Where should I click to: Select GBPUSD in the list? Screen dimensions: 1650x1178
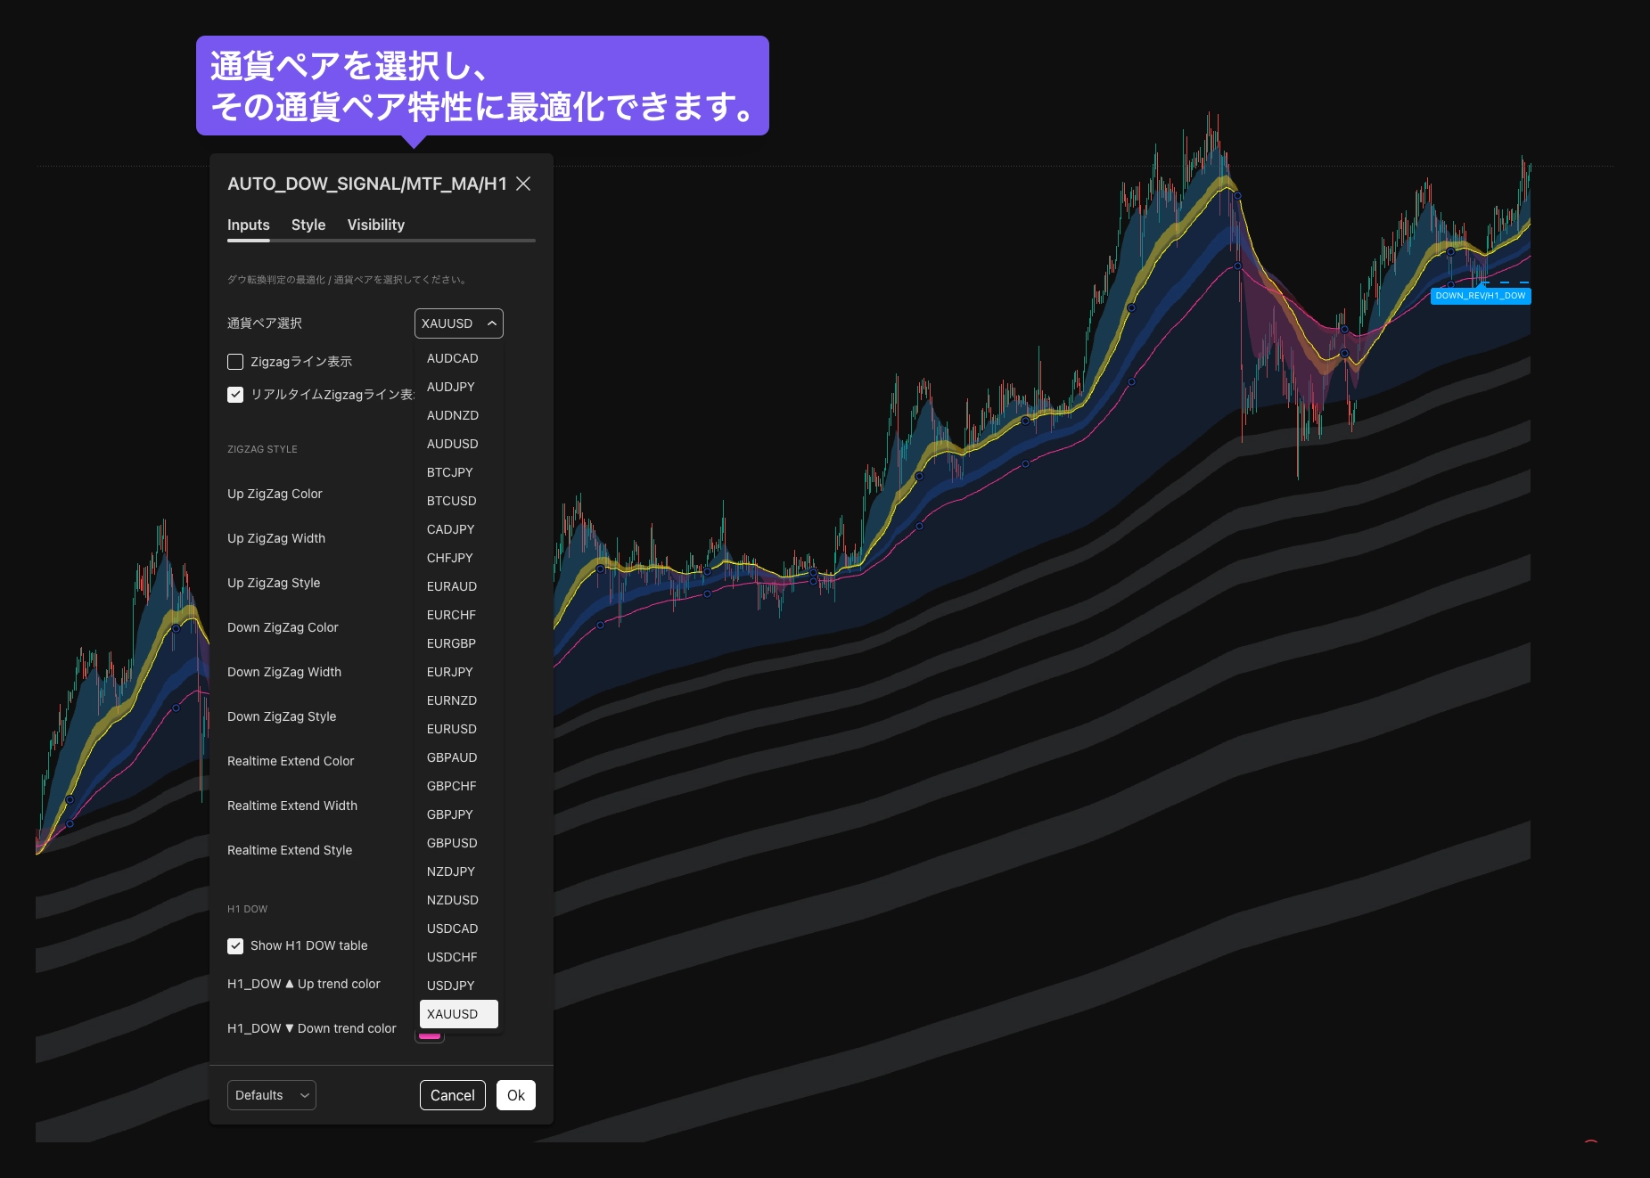pos(459,843)
